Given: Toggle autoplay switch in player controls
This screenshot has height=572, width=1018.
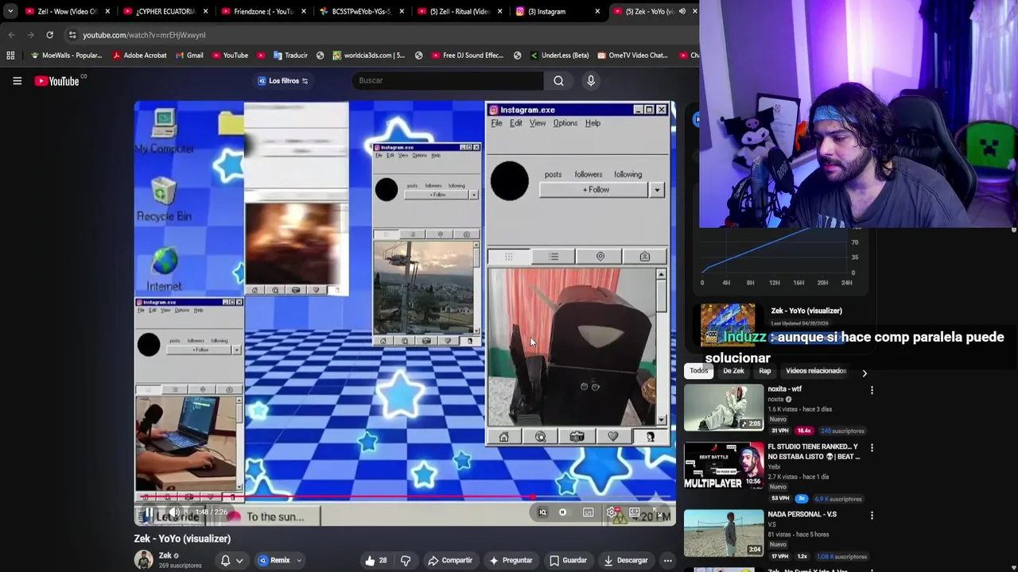Looking at the screenshot, I should click(563, 512).
